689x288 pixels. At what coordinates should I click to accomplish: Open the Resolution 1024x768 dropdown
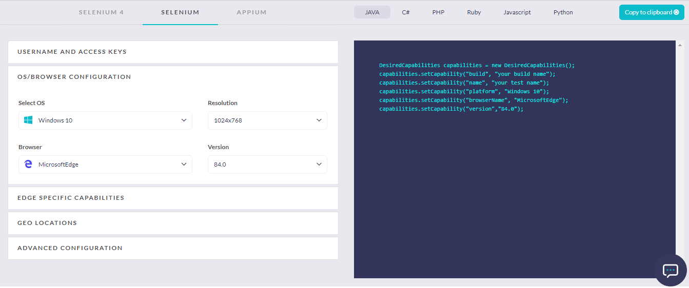coord(267,120)
